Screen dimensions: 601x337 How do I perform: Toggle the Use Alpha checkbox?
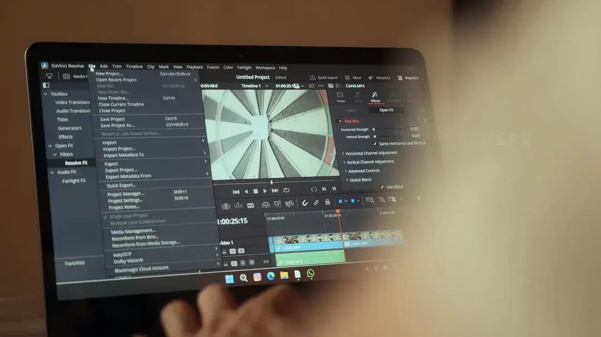pos(382,187)
